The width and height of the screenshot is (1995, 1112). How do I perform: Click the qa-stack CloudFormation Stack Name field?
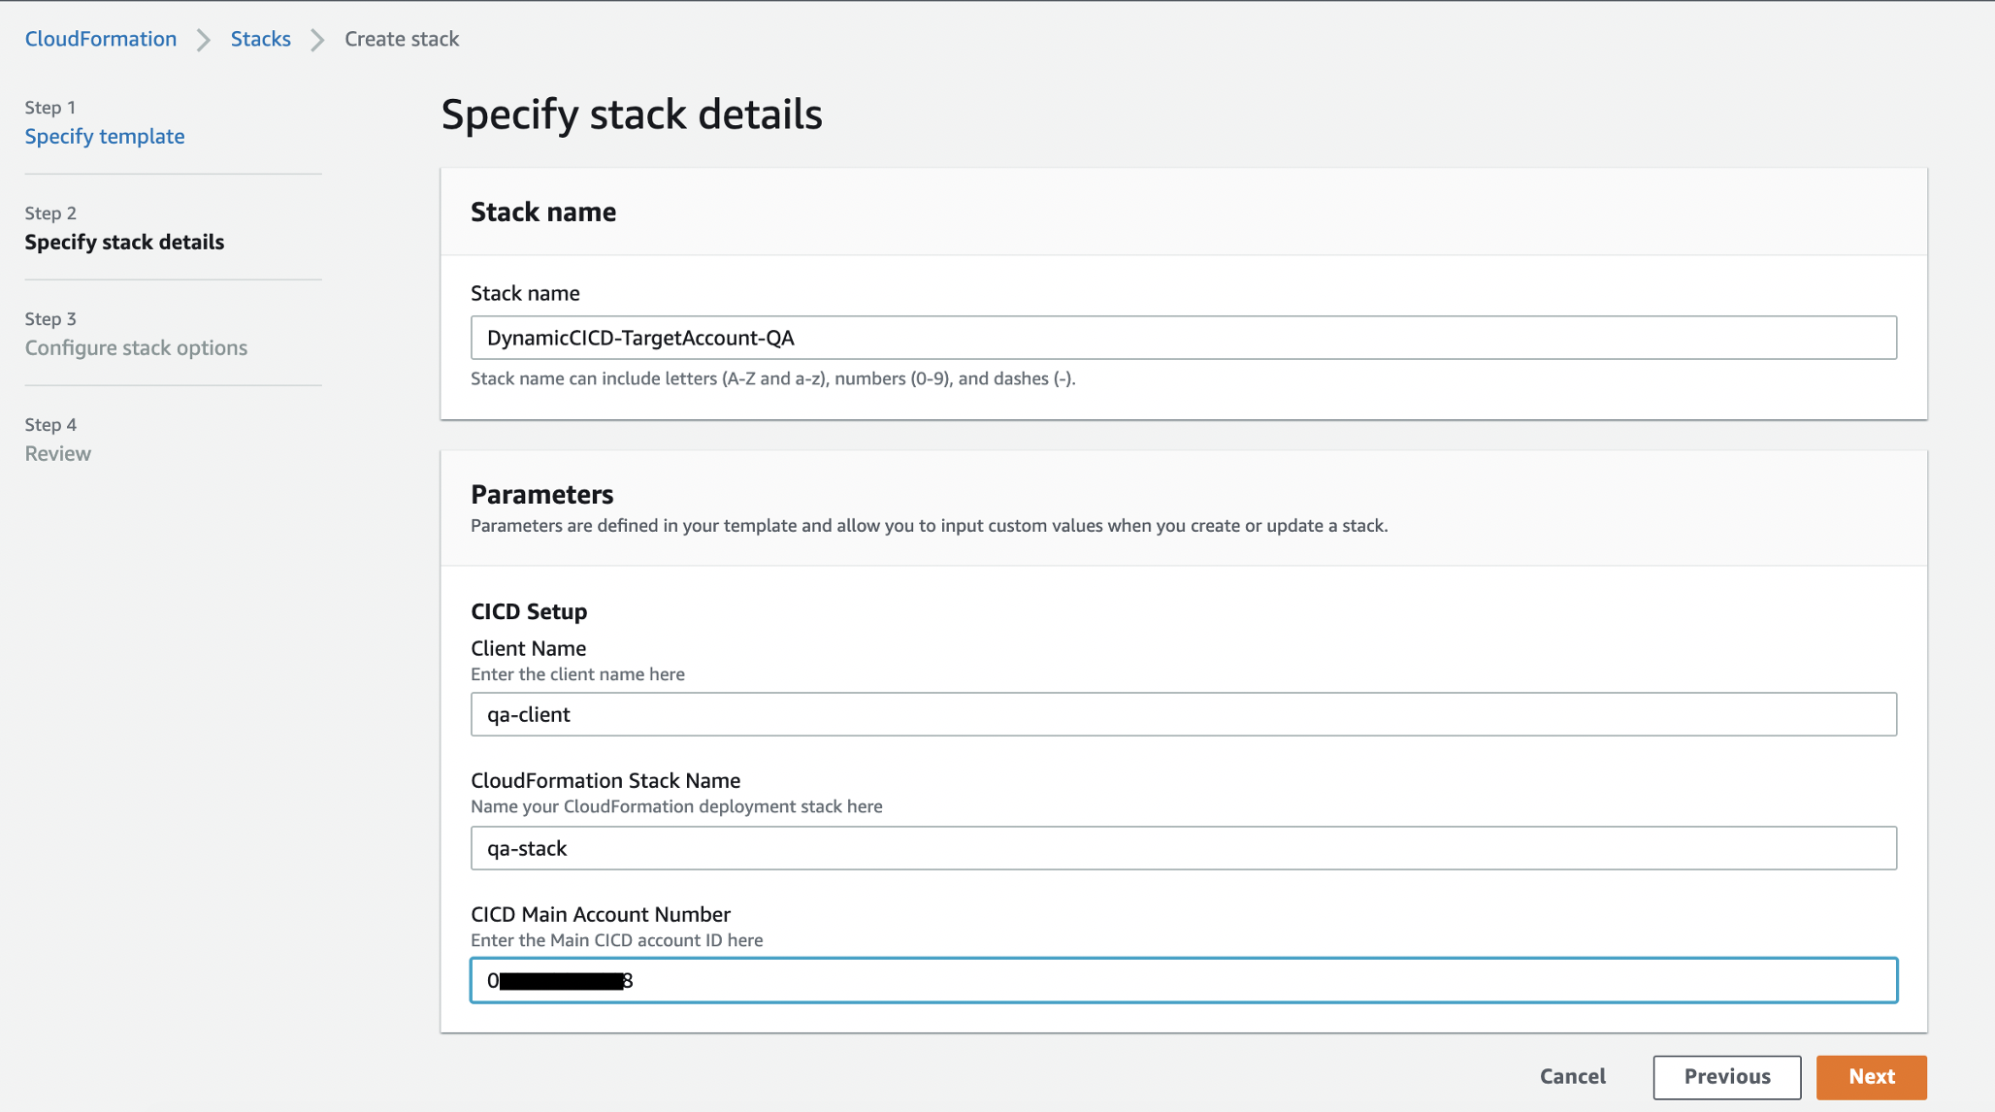[x=1183, y=847]
